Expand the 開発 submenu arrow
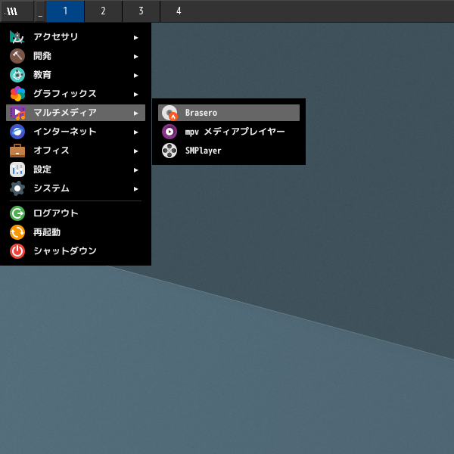 135,57
